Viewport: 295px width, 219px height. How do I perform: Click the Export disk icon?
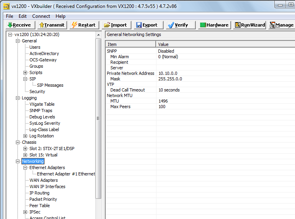pos(139,25)
